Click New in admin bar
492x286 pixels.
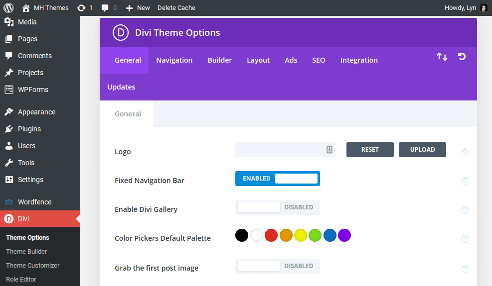click(144, 8)
